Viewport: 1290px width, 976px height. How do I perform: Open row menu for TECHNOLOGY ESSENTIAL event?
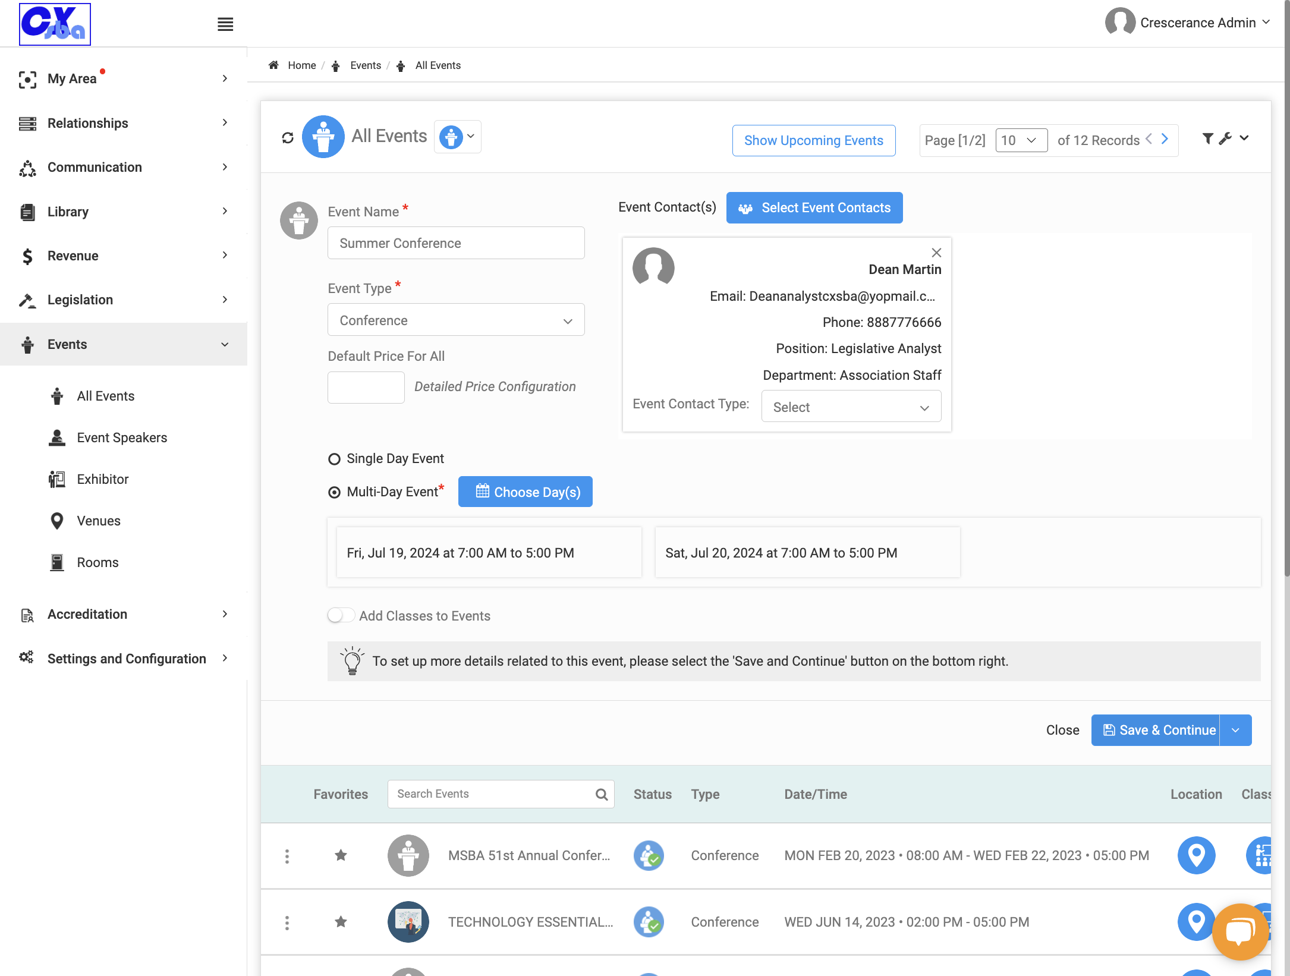click(287, 923)
